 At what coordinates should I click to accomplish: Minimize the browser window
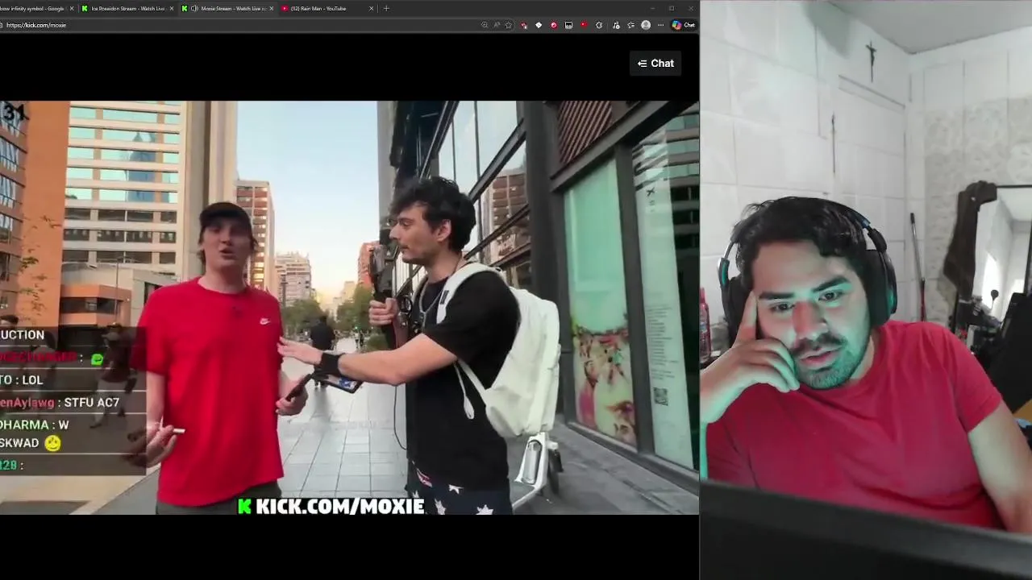[x=651, y=8]
